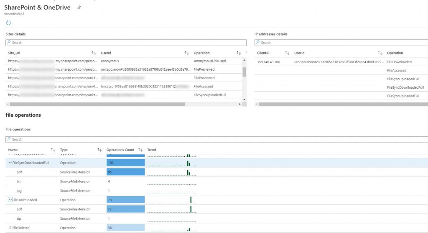
Task: Collapse the FileDownloaded row
Action: [10, 200]
